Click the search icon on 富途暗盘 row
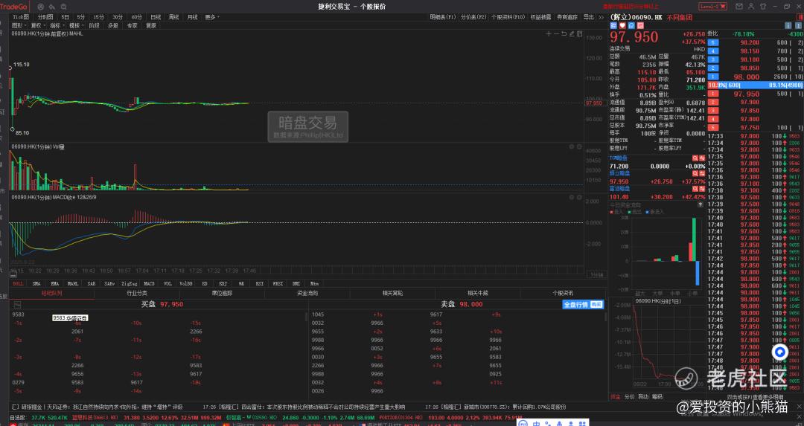 click(695, 189)
